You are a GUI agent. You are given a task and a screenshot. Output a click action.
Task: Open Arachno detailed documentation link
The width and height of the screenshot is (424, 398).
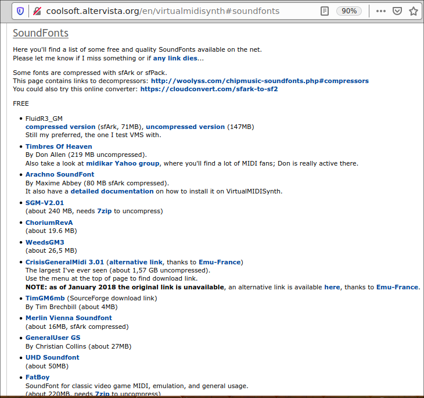click(112, 191)
